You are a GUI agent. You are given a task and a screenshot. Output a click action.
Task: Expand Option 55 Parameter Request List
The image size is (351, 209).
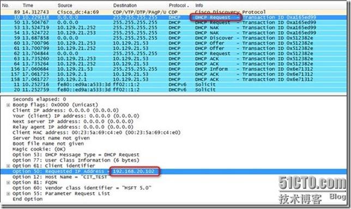[x=8, y=194]
